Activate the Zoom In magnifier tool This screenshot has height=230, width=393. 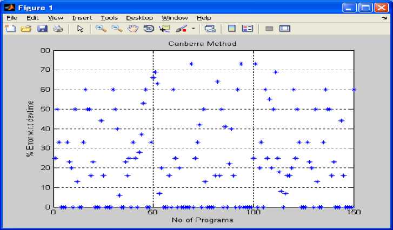click(x=101, y=29)
